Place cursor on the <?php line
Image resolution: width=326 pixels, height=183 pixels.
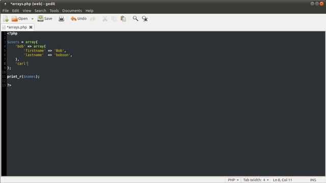[12, 34]
